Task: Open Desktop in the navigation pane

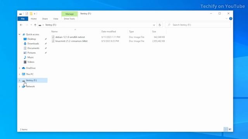Action: tap(31, 39)
